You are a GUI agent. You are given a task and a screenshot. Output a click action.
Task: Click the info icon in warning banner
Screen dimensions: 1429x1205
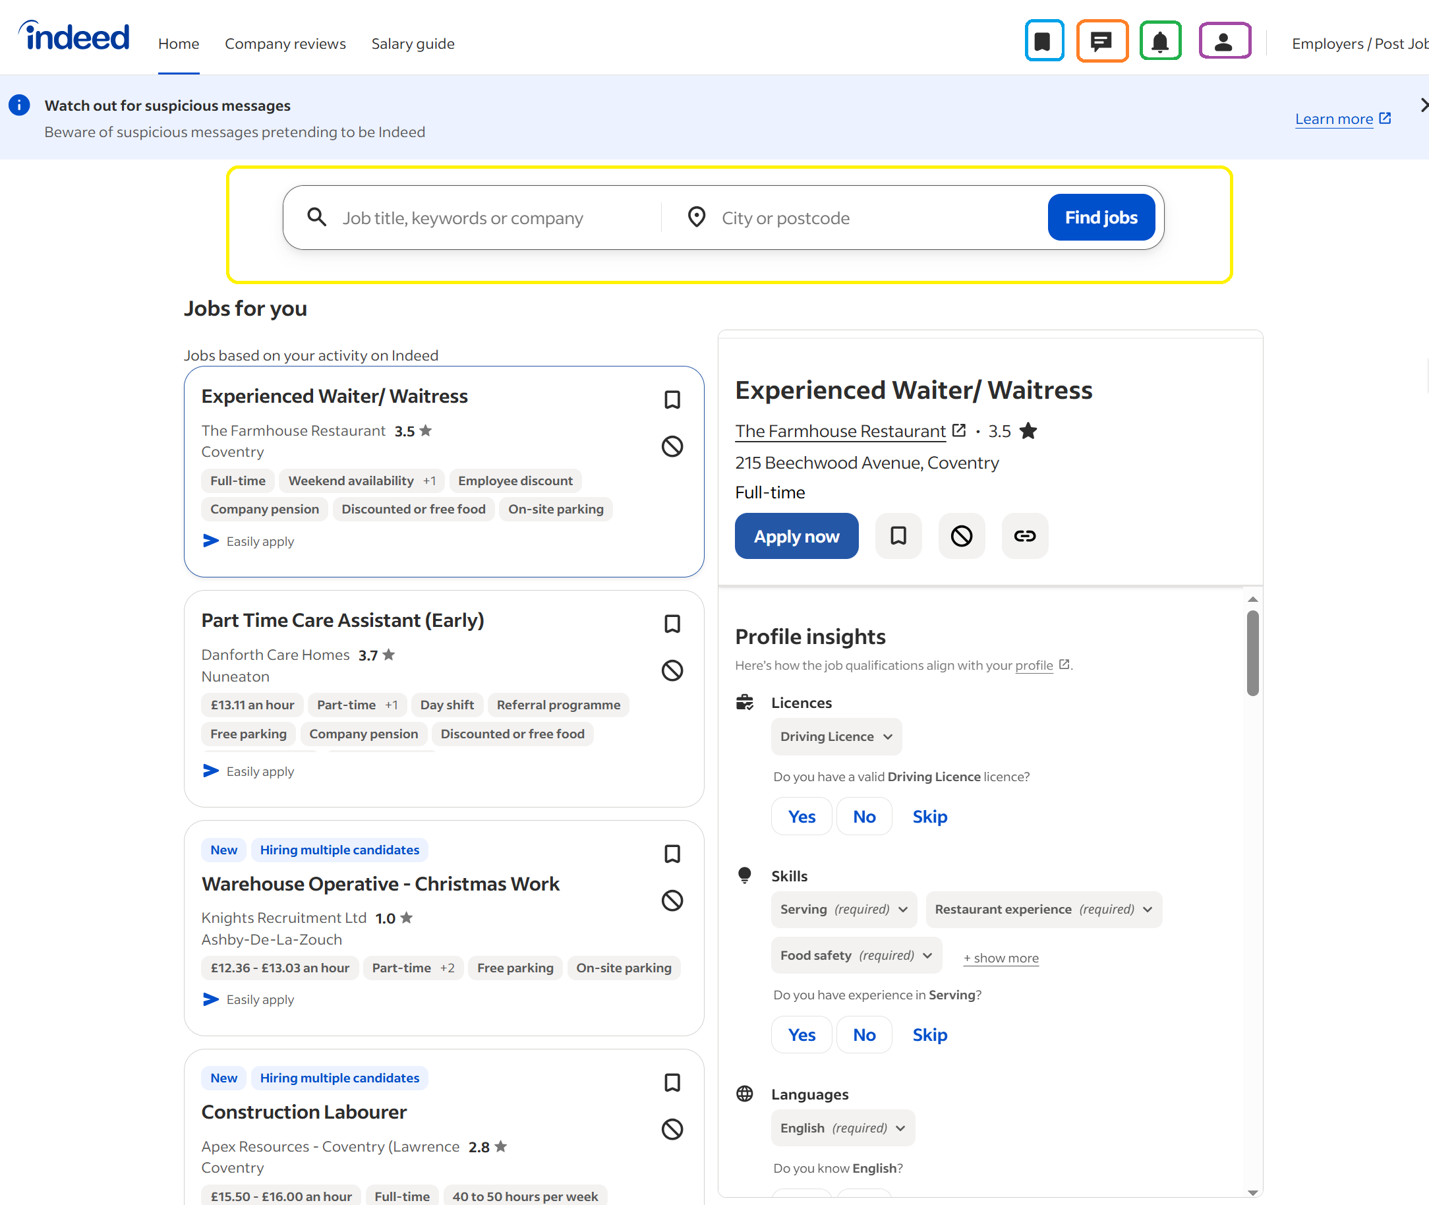19,105
